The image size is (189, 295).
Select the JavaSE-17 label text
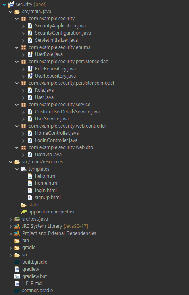[76, 226]
